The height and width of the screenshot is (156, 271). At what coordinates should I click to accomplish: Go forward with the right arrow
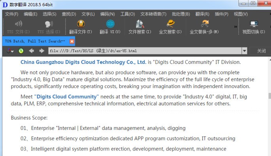[x=42, y=51]
